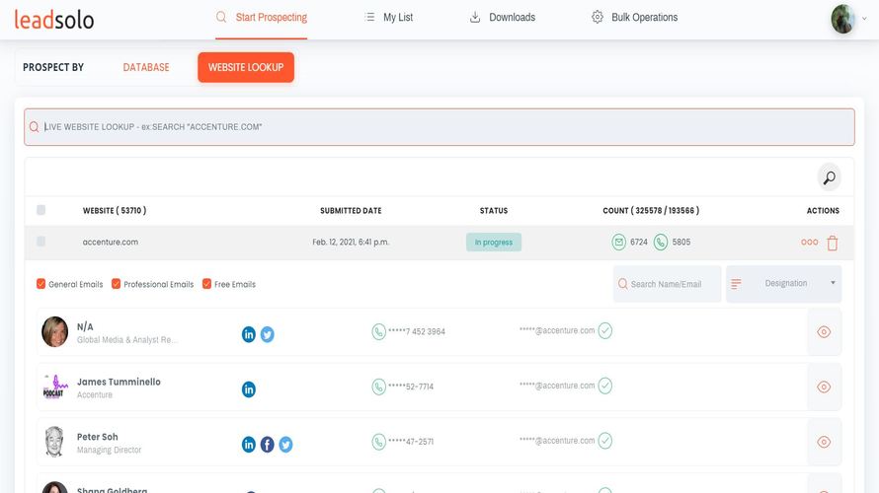The image size is (879, 493).
Task: Click the phone count icon for accenture.com
Action: coord(661,243)
